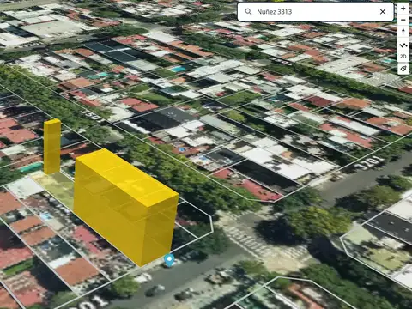This screenshot has height=309, width=412.
Task: Select the tall narrow yellow tower
Action: 52,147
